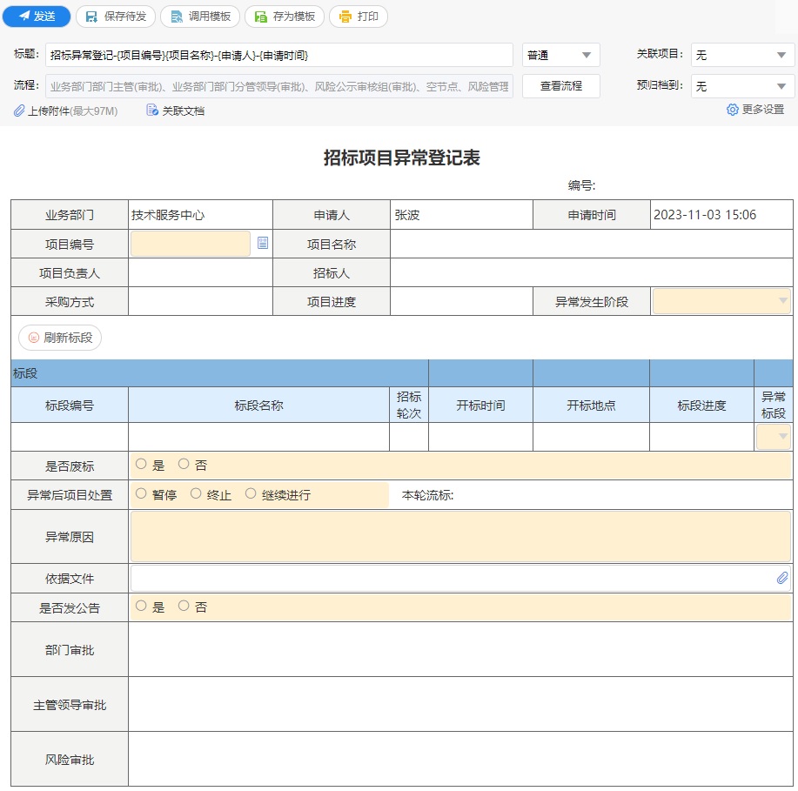
Task: Select 是 for 是否发公告
Action: [141, 606]
